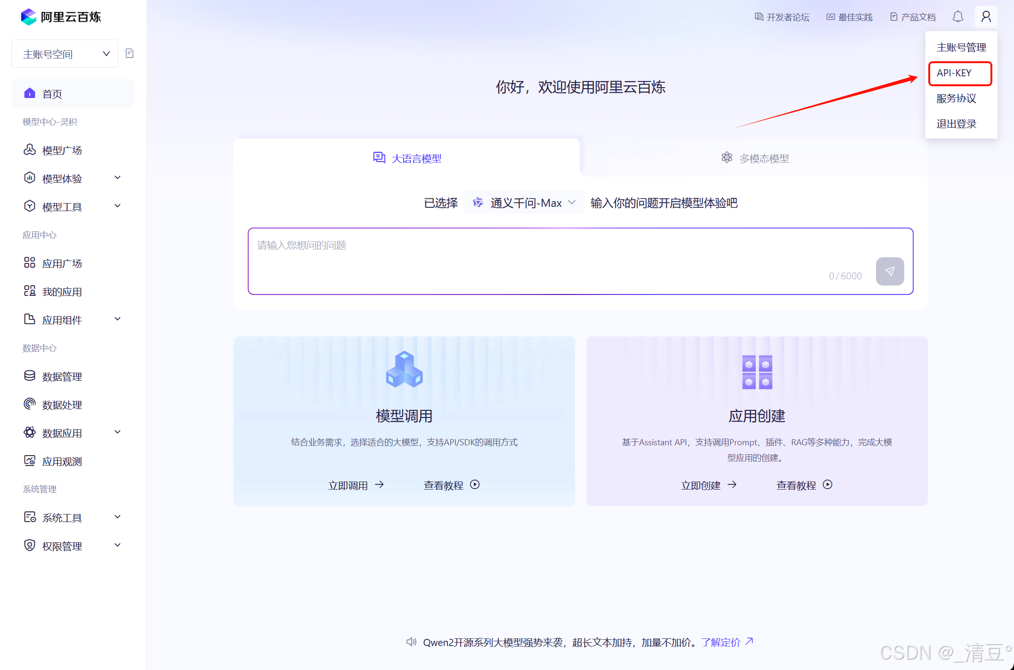Switch to the 大语言模型 tab
This screenshot has height=670, width=1014.
[406, 158]
